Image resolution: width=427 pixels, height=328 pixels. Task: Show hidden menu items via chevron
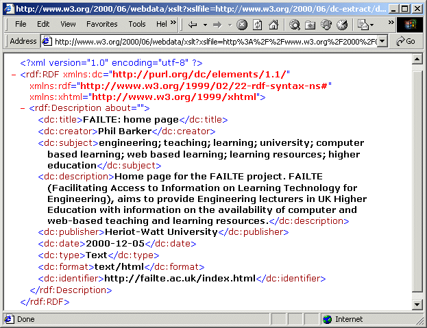click(173, 22)
